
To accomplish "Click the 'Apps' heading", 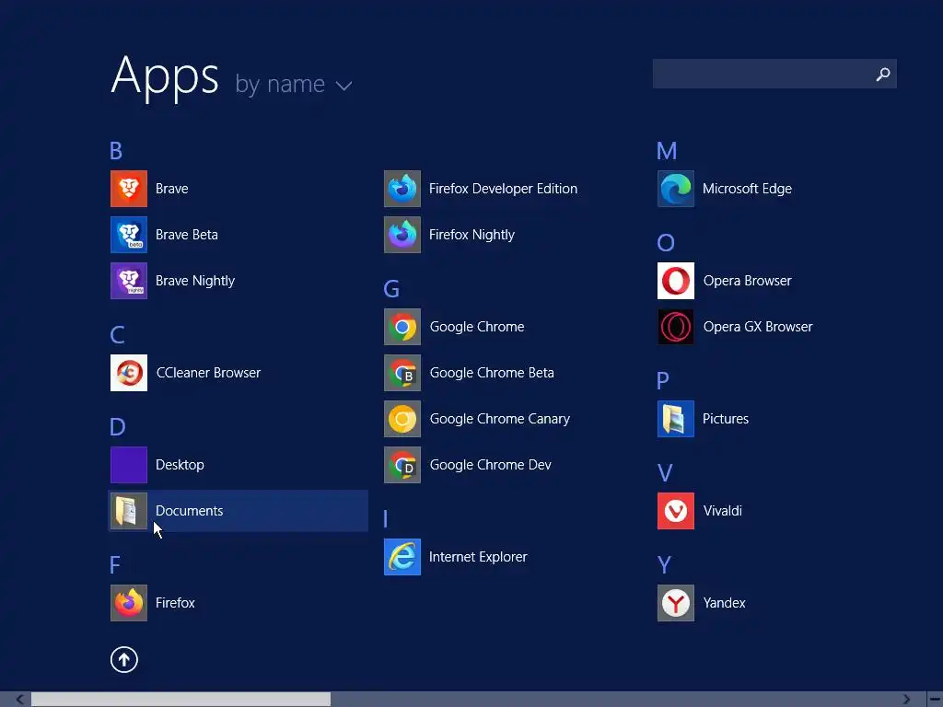I will 165,77.
